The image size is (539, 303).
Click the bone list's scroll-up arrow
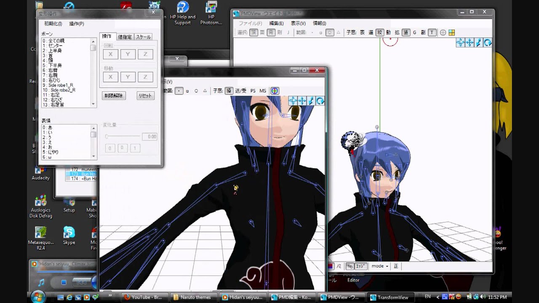[x=93, y=41]
